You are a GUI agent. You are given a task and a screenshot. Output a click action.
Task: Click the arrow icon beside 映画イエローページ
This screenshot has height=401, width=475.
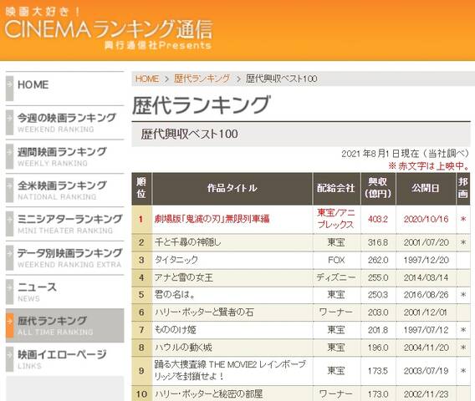(10, 359)
